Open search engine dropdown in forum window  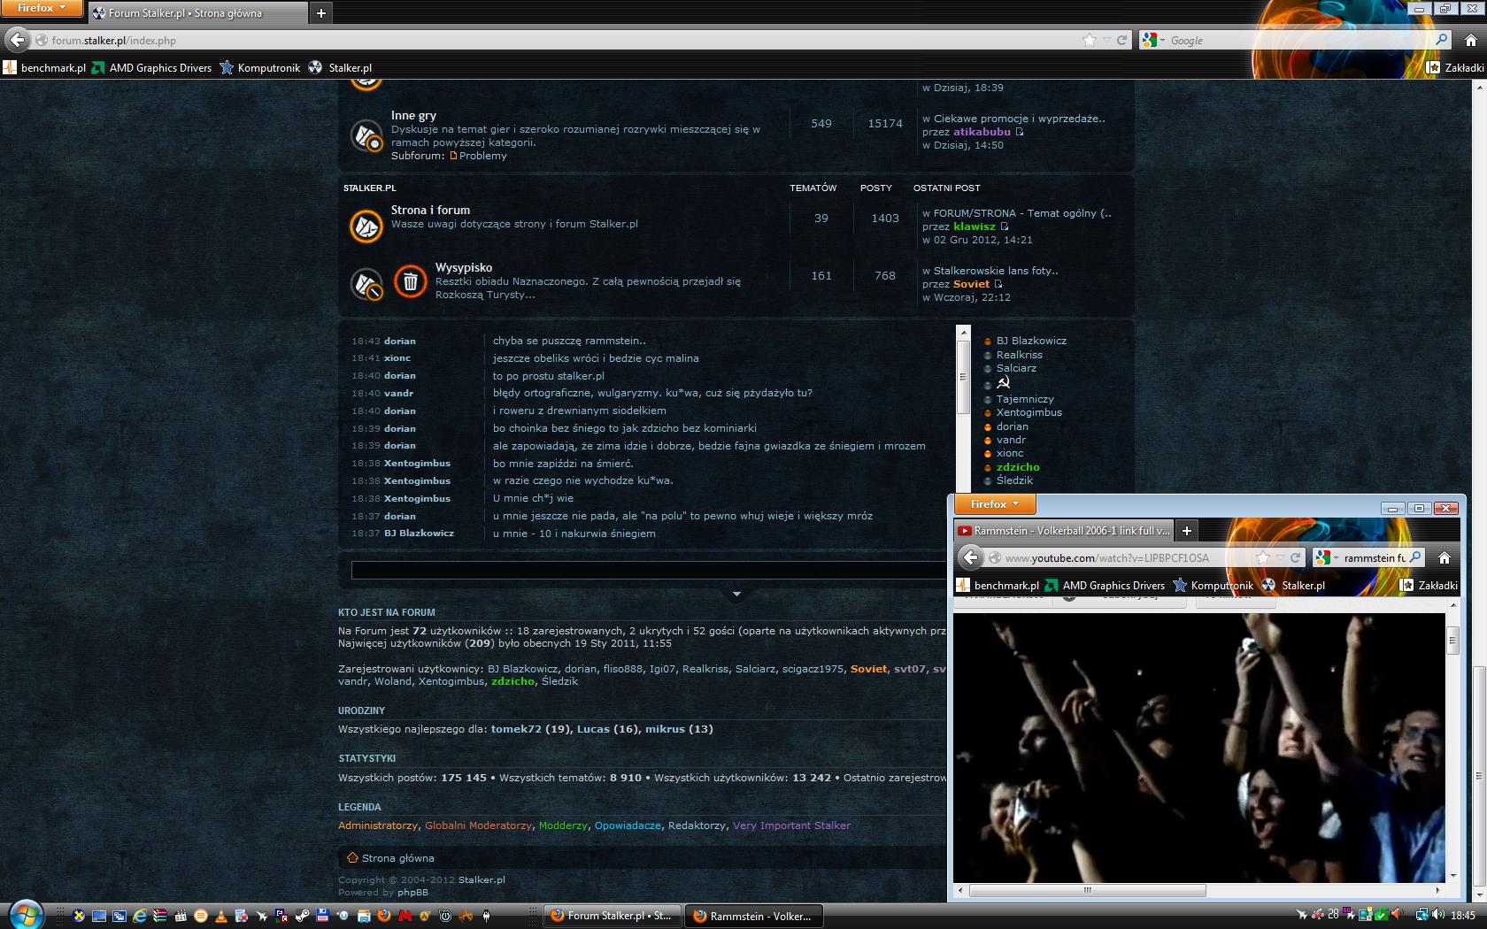click(1161, 40)
